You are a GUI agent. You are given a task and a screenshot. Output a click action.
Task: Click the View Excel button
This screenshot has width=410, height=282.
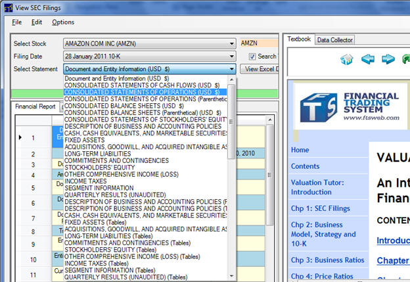(x=260, y=69)
